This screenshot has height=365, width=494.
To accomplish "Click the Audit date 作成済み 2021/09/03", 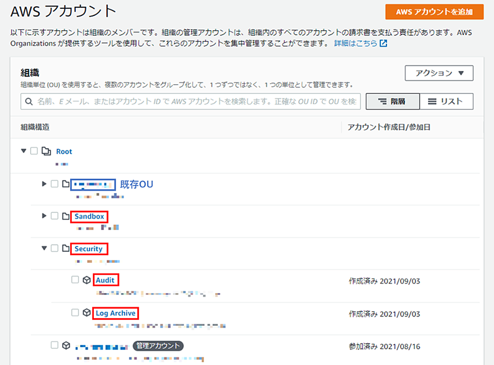I will (x=384, y=281).
